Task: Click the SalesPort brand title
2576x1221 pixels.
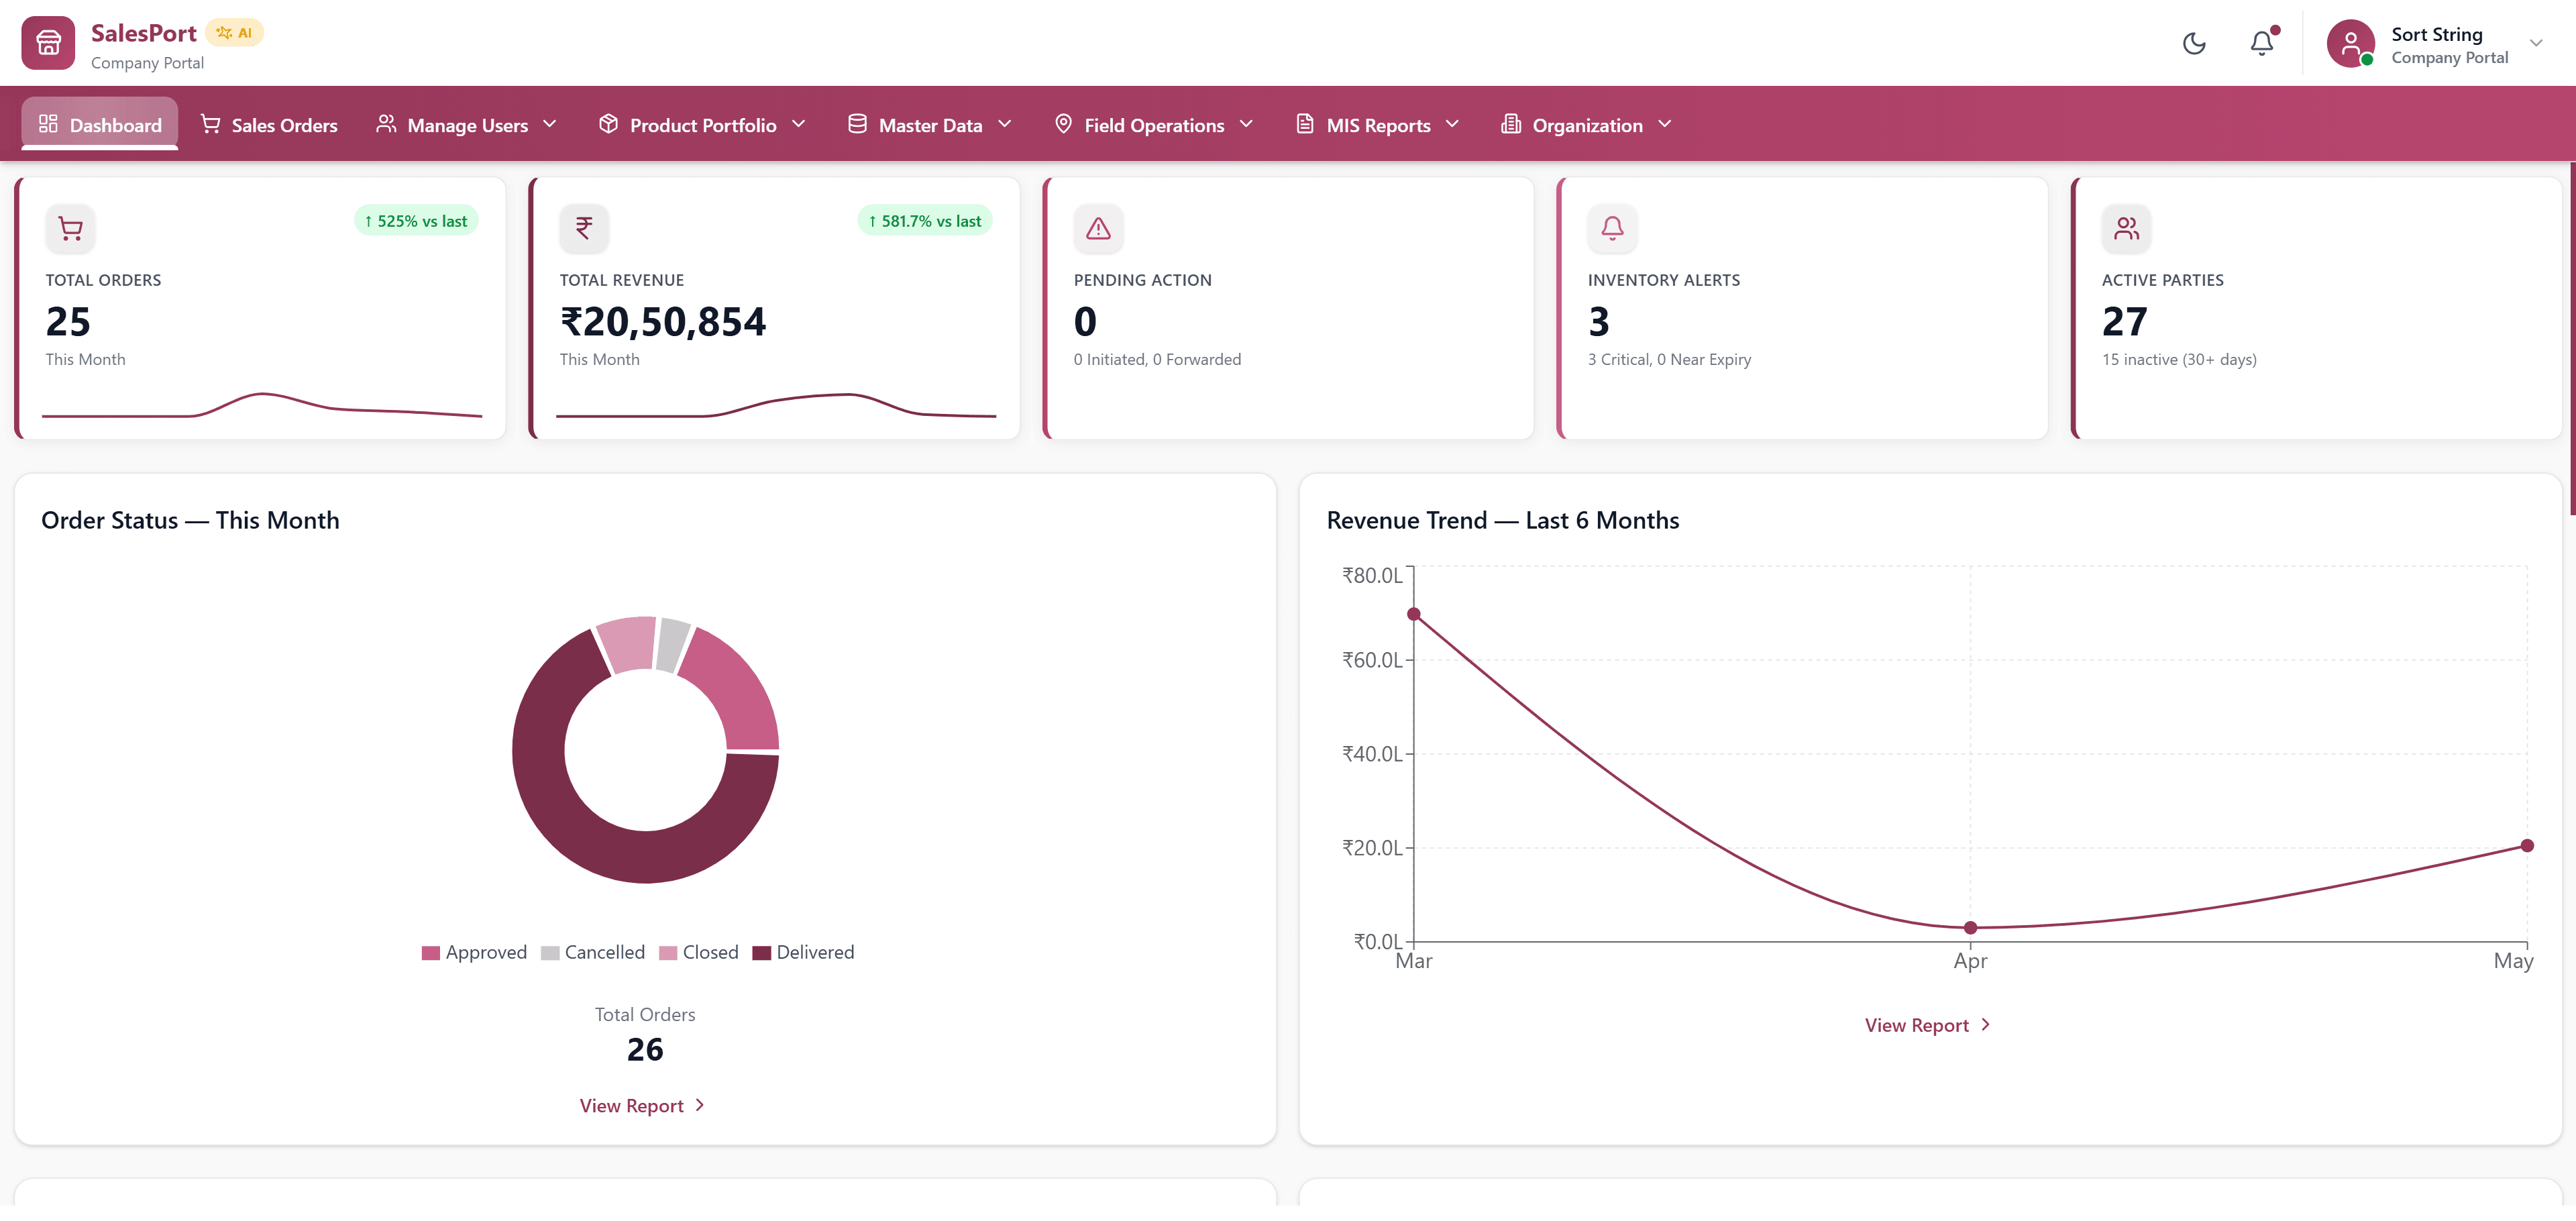Action: (x=144, y=33)
